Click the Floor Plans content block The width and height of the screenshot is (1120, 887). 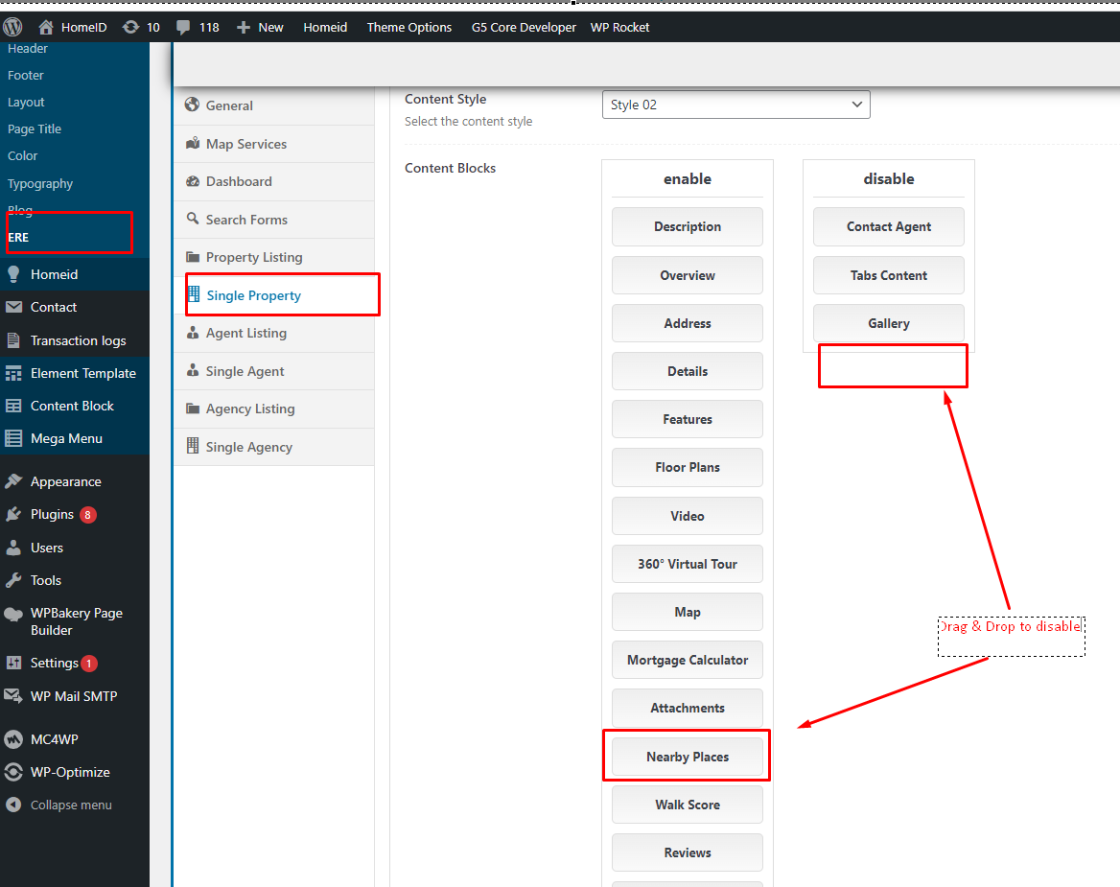coord(688,467)
